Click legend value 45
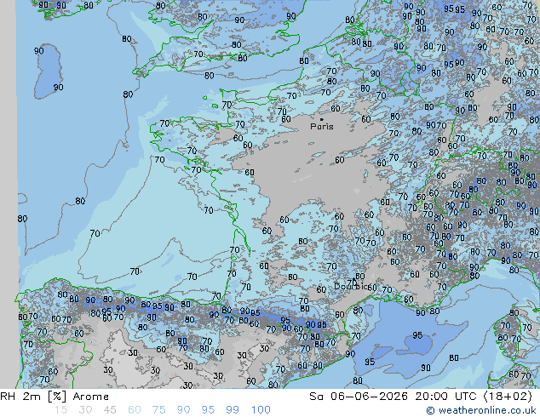The image size is (540, 417). tap(110, 410)
